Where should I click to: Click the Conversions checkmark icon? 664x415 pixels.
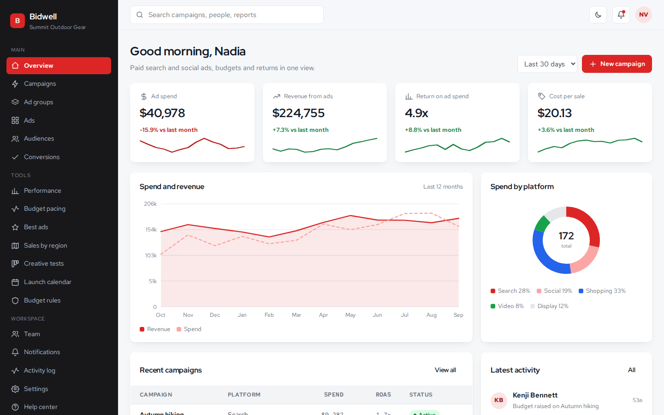tap(15, 157)
